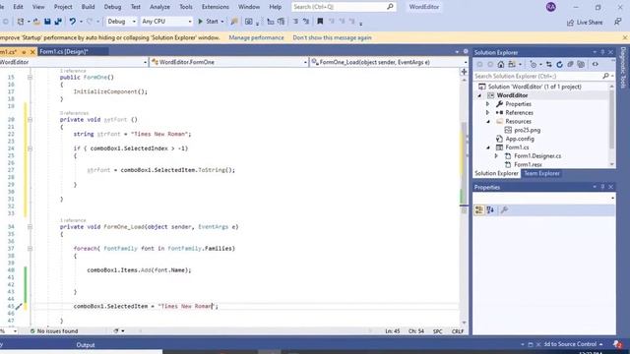Click Don't show this message again link
The width and height of the screenshot is (630, 354).
pyautogui.click(x=333, y=37)
